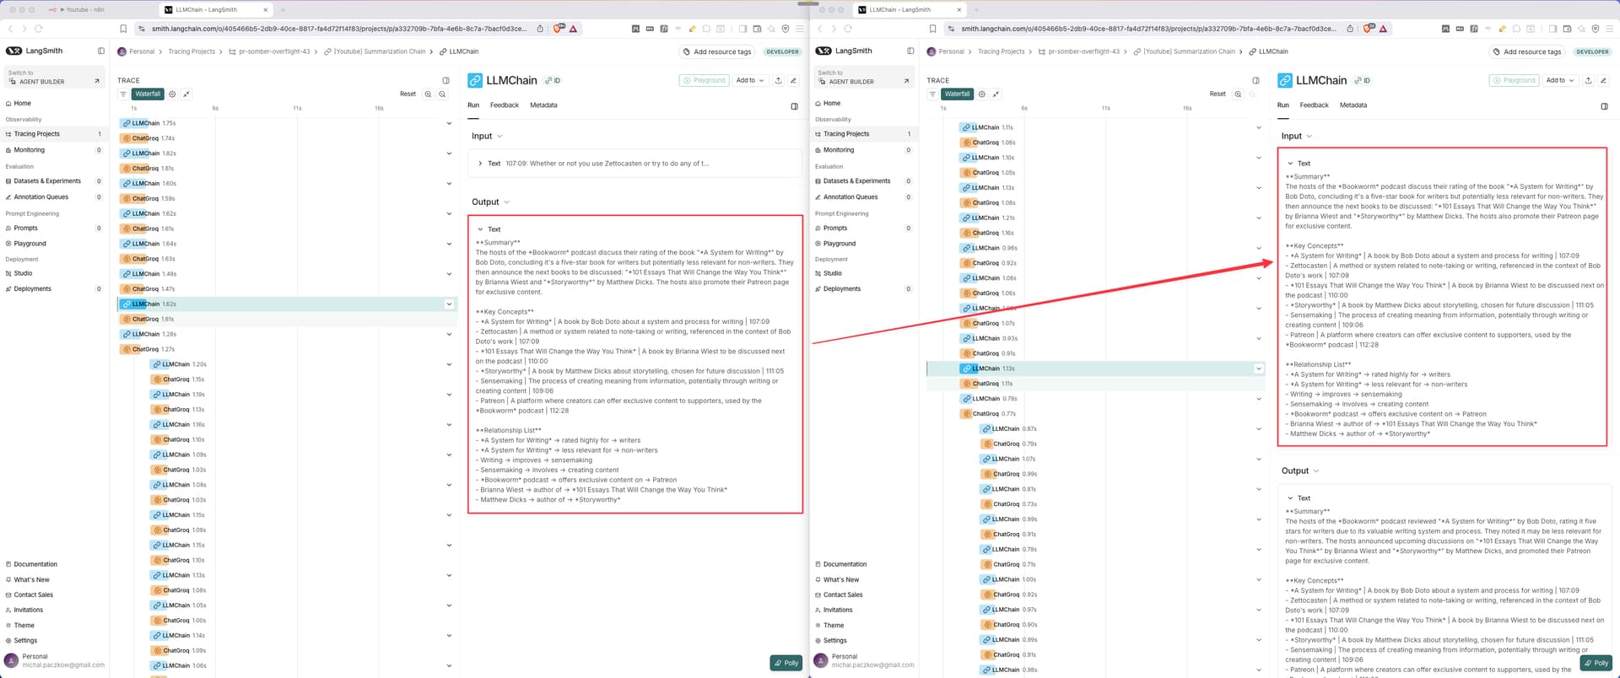Click the address bar in left browser window
The image size is (1620, 678).
(x=339, y=29)
